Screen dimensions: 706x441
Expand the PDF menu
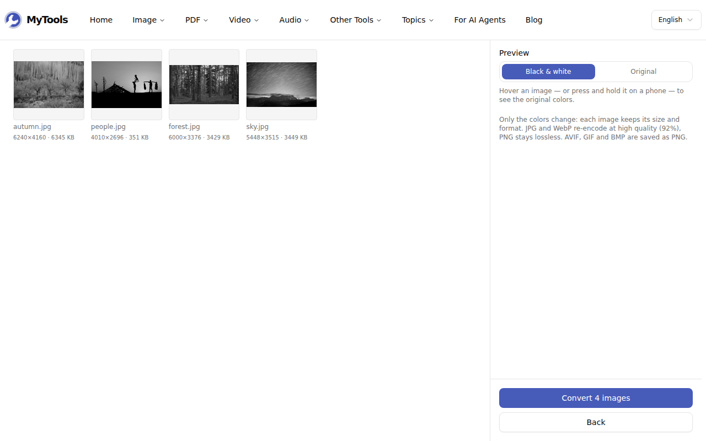pos(197,20)
